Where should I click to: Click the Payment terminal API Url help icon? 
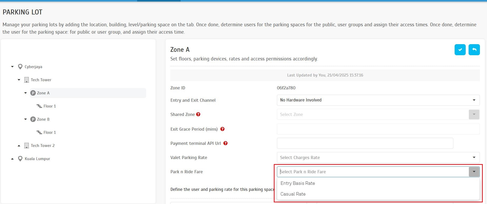[x=225, y=143]
